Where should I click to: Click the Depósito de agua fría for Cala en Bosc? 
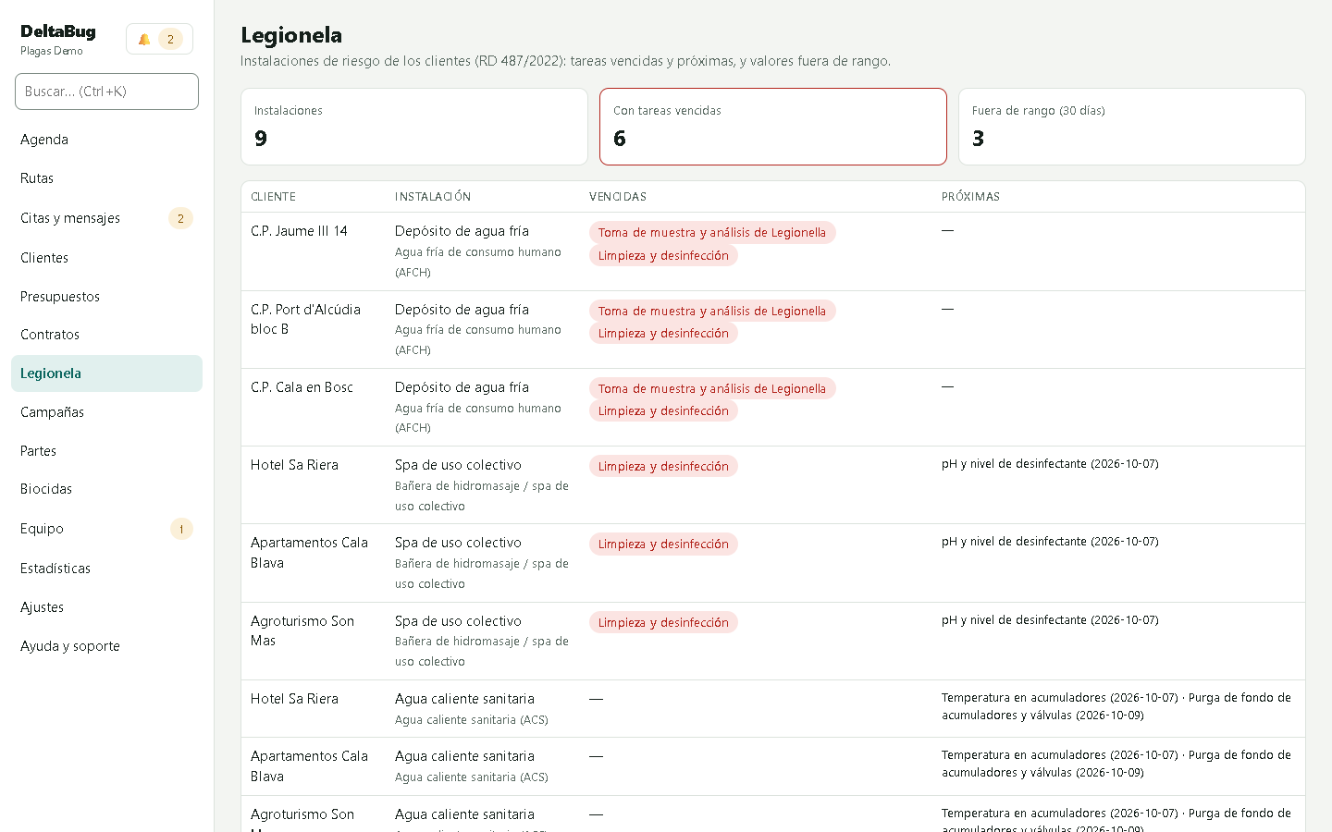pos(462,387)
